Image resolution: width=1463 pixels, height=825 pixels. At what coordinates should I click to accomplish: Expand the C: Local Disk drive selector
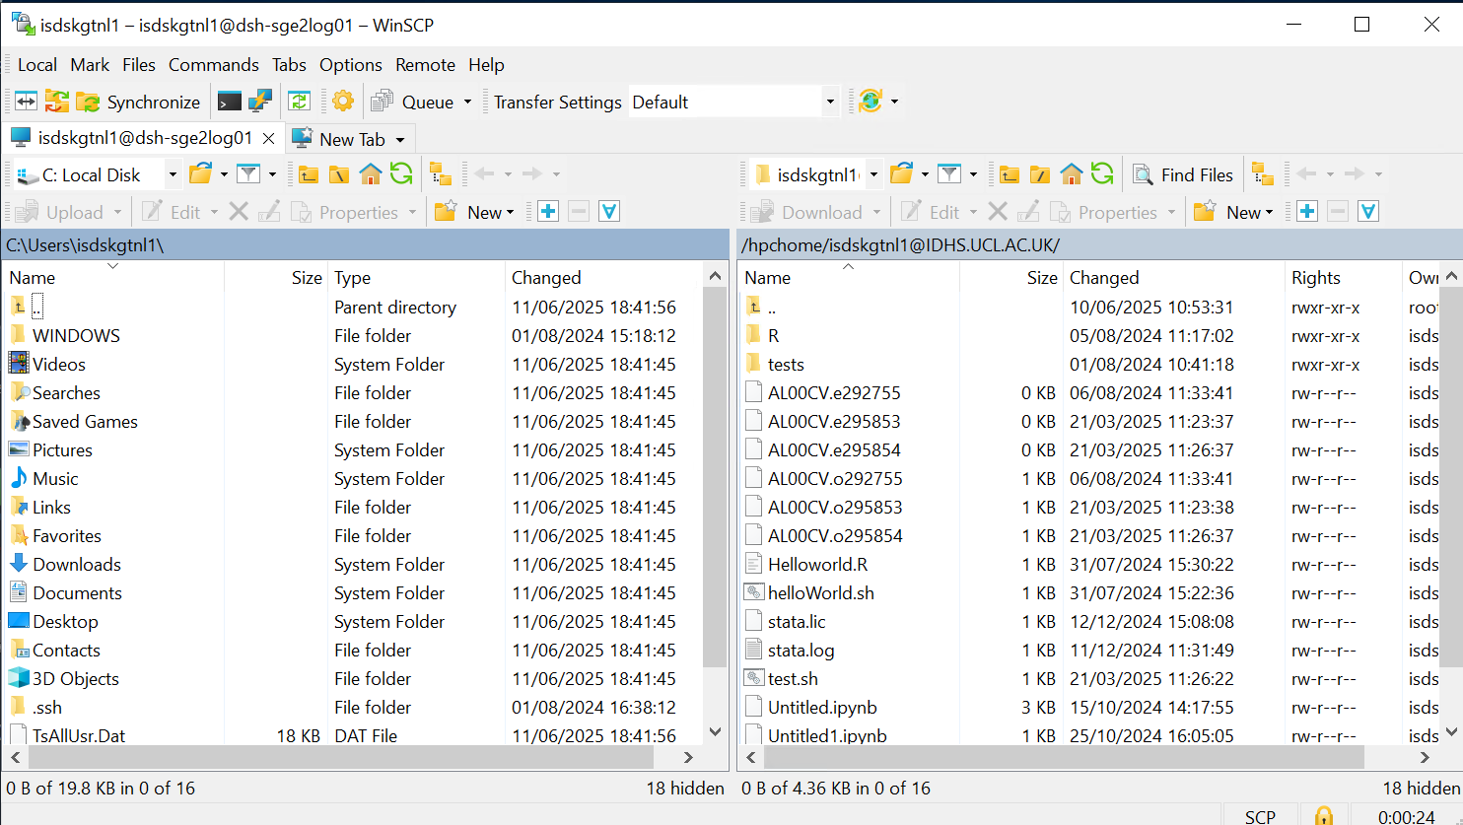click(172, 173)
